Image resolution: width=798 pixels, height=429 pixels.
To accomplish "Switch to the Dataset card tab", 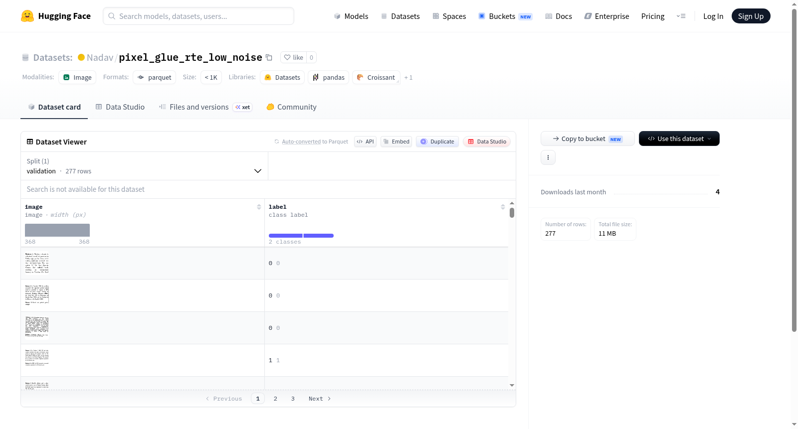I will point(54,107).
